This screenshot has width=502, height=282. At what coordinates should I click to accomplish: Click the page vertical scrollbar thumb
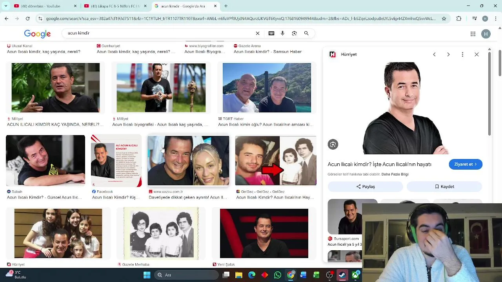click(500, 63)
